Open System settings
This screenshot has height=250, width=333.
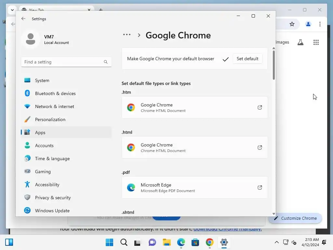coord(66,80)
